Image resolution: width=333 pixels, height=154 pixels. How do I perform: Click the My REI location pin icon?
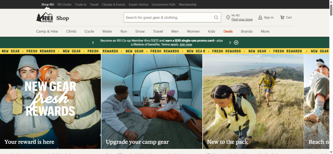(x=228, y=18)
